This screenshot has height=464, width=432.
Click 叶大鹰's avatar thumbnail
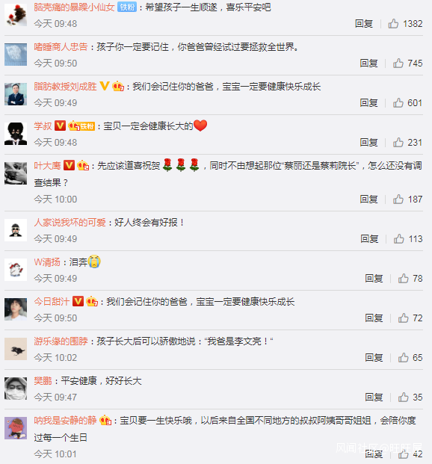(16, 173)
